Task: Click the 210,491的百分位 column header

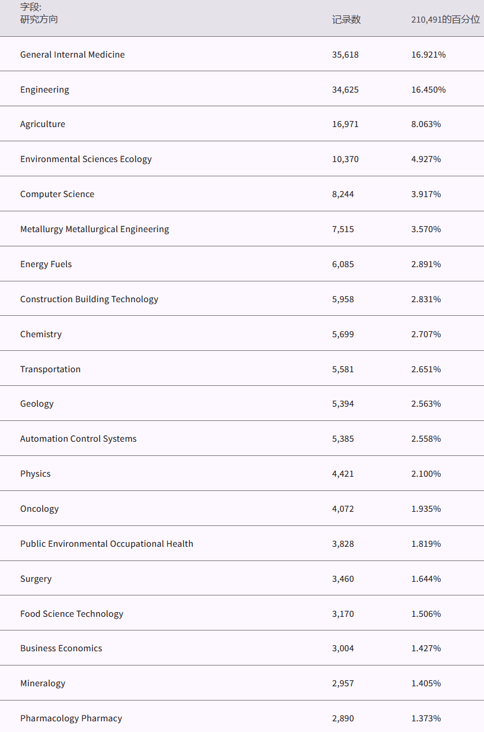Action: (445, 20)
